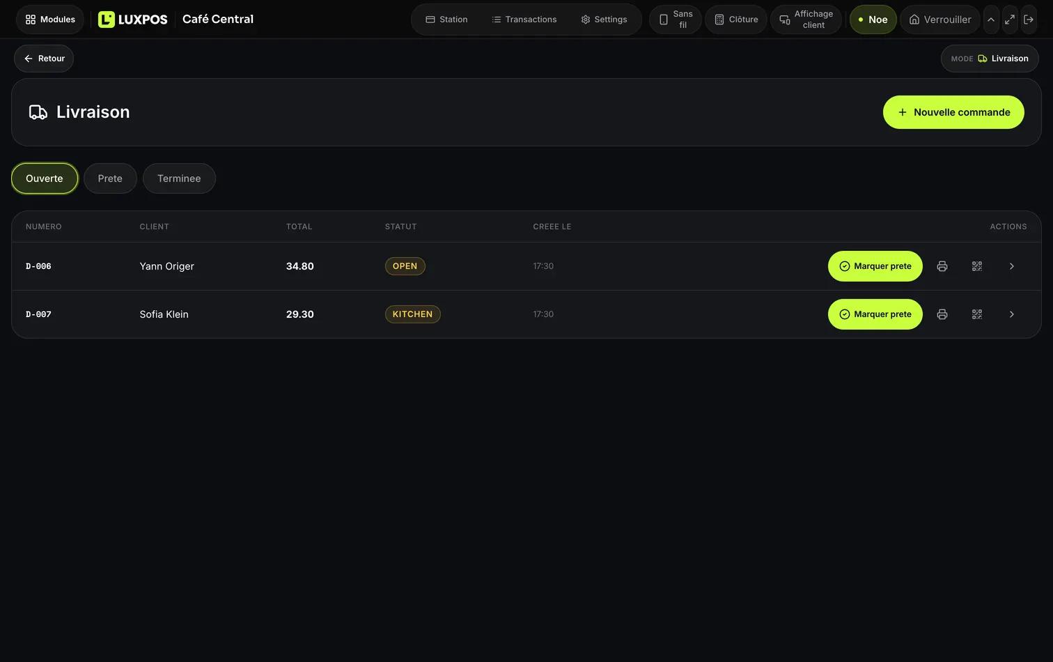Mark order D-007 as prete
Viewport: 1053px width, 662px height.
(x=875, y=314)
